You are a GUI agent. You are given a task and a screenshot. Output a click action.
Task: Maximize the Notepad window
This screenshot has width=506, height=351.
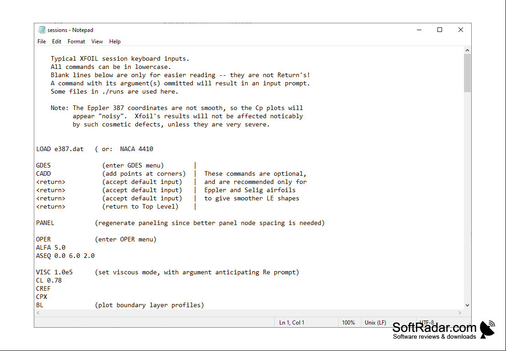(440, 30)
